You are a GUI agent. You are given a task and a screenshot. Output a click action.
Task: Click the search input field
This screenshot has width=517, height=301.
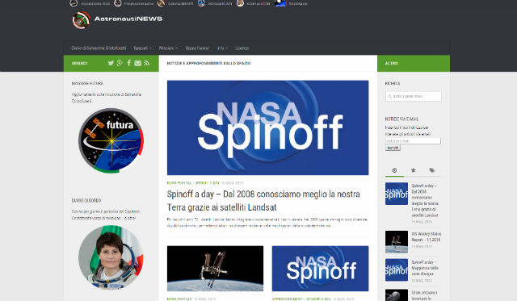413,96
